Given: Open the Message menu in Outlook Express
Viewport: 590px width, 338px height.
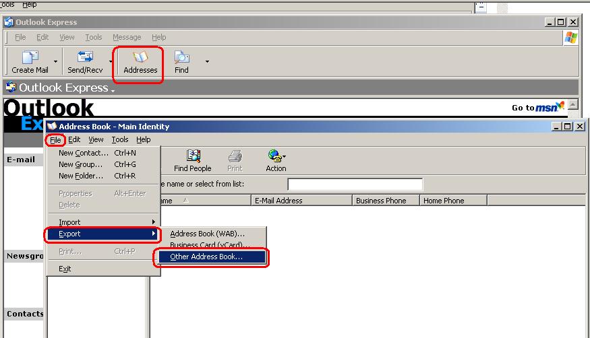Looking at the screenshot, I should 127,37.
